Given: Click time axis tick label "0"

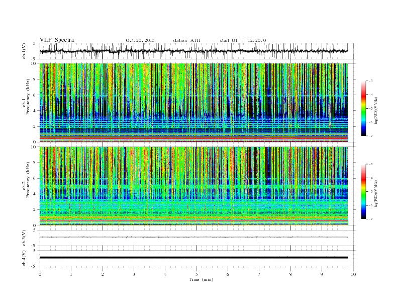Looking at the screenshot, I should click(40, 274).
